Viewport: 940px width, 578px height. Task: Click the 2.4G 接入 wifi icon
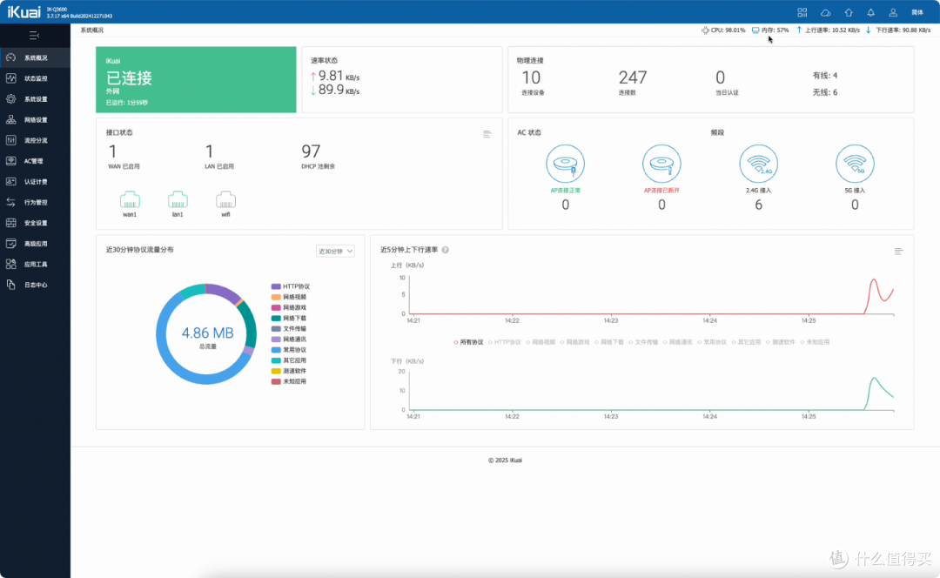(x=758, y=164)
